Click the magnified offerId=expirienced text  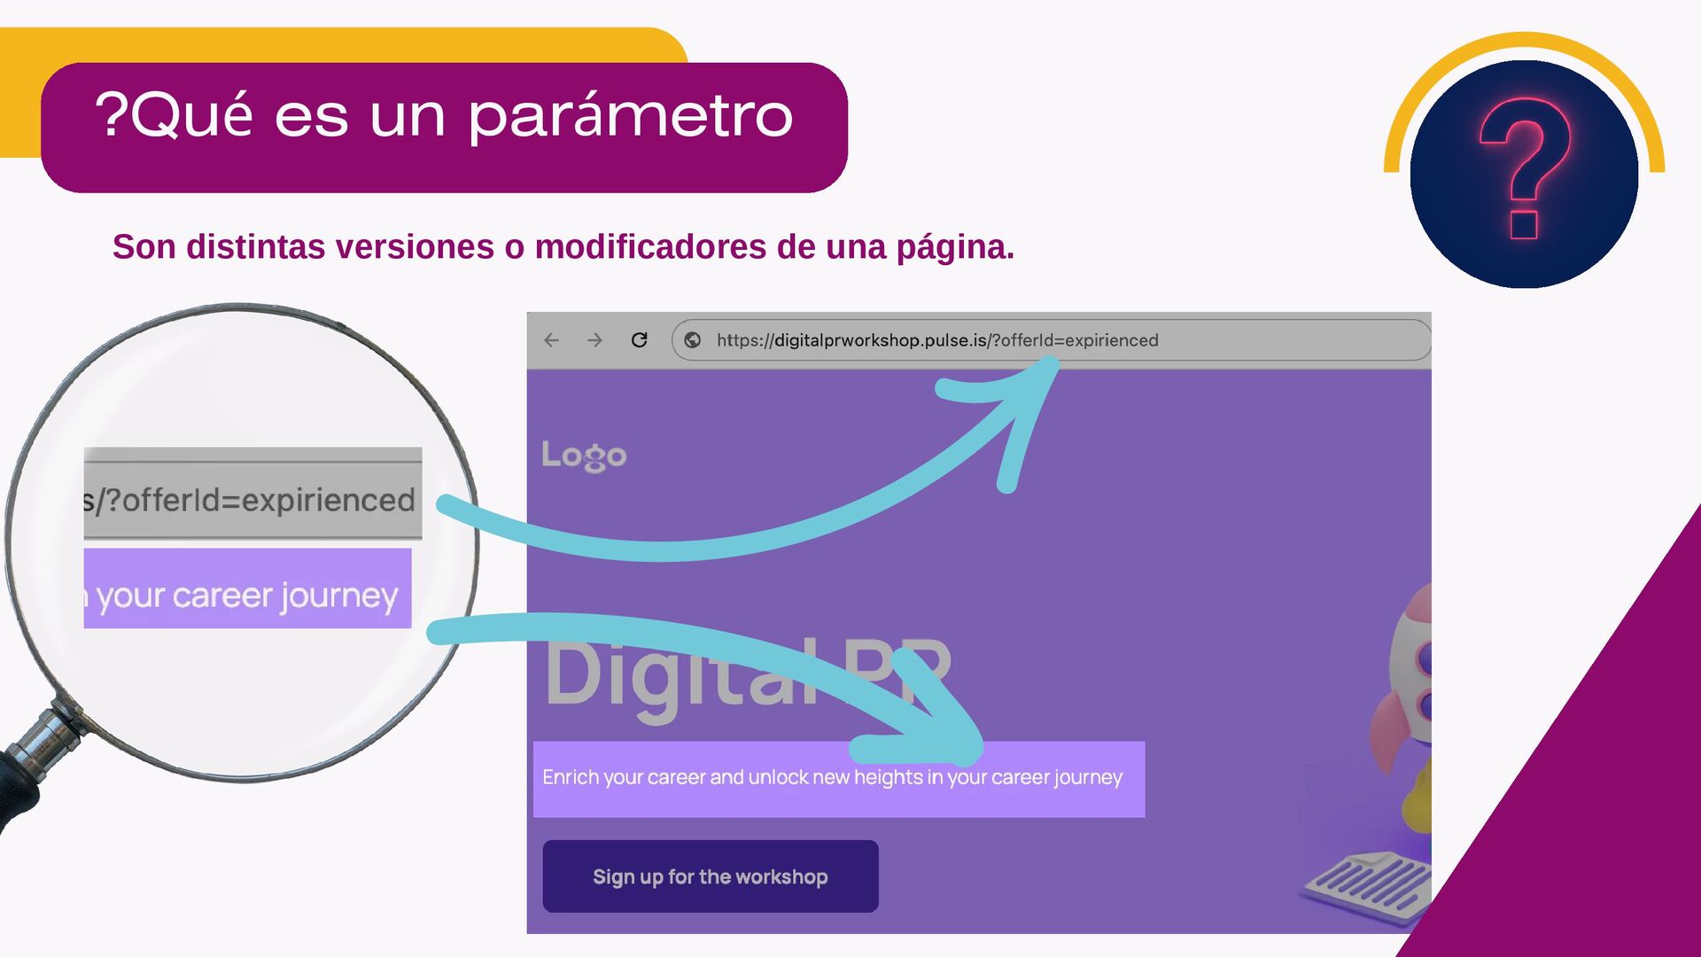click(252, 501)
